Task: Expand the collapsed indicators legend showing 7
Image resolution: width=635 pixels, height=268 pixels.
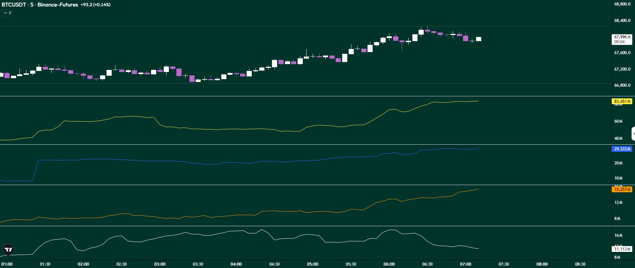Action: coord(7,13)
